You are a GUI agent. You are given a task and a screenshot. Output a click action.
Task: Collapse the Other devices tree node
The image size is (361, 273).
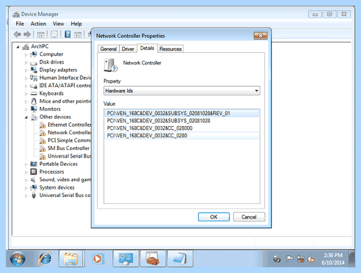26,118
